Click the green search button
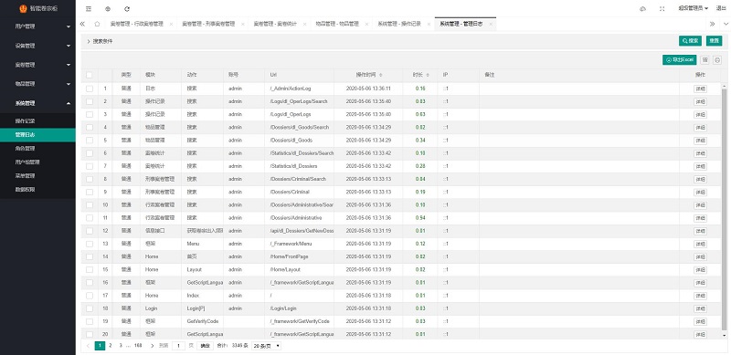This screenshot has height=355, width=731. pyautogui.click(x=690, y=41)
